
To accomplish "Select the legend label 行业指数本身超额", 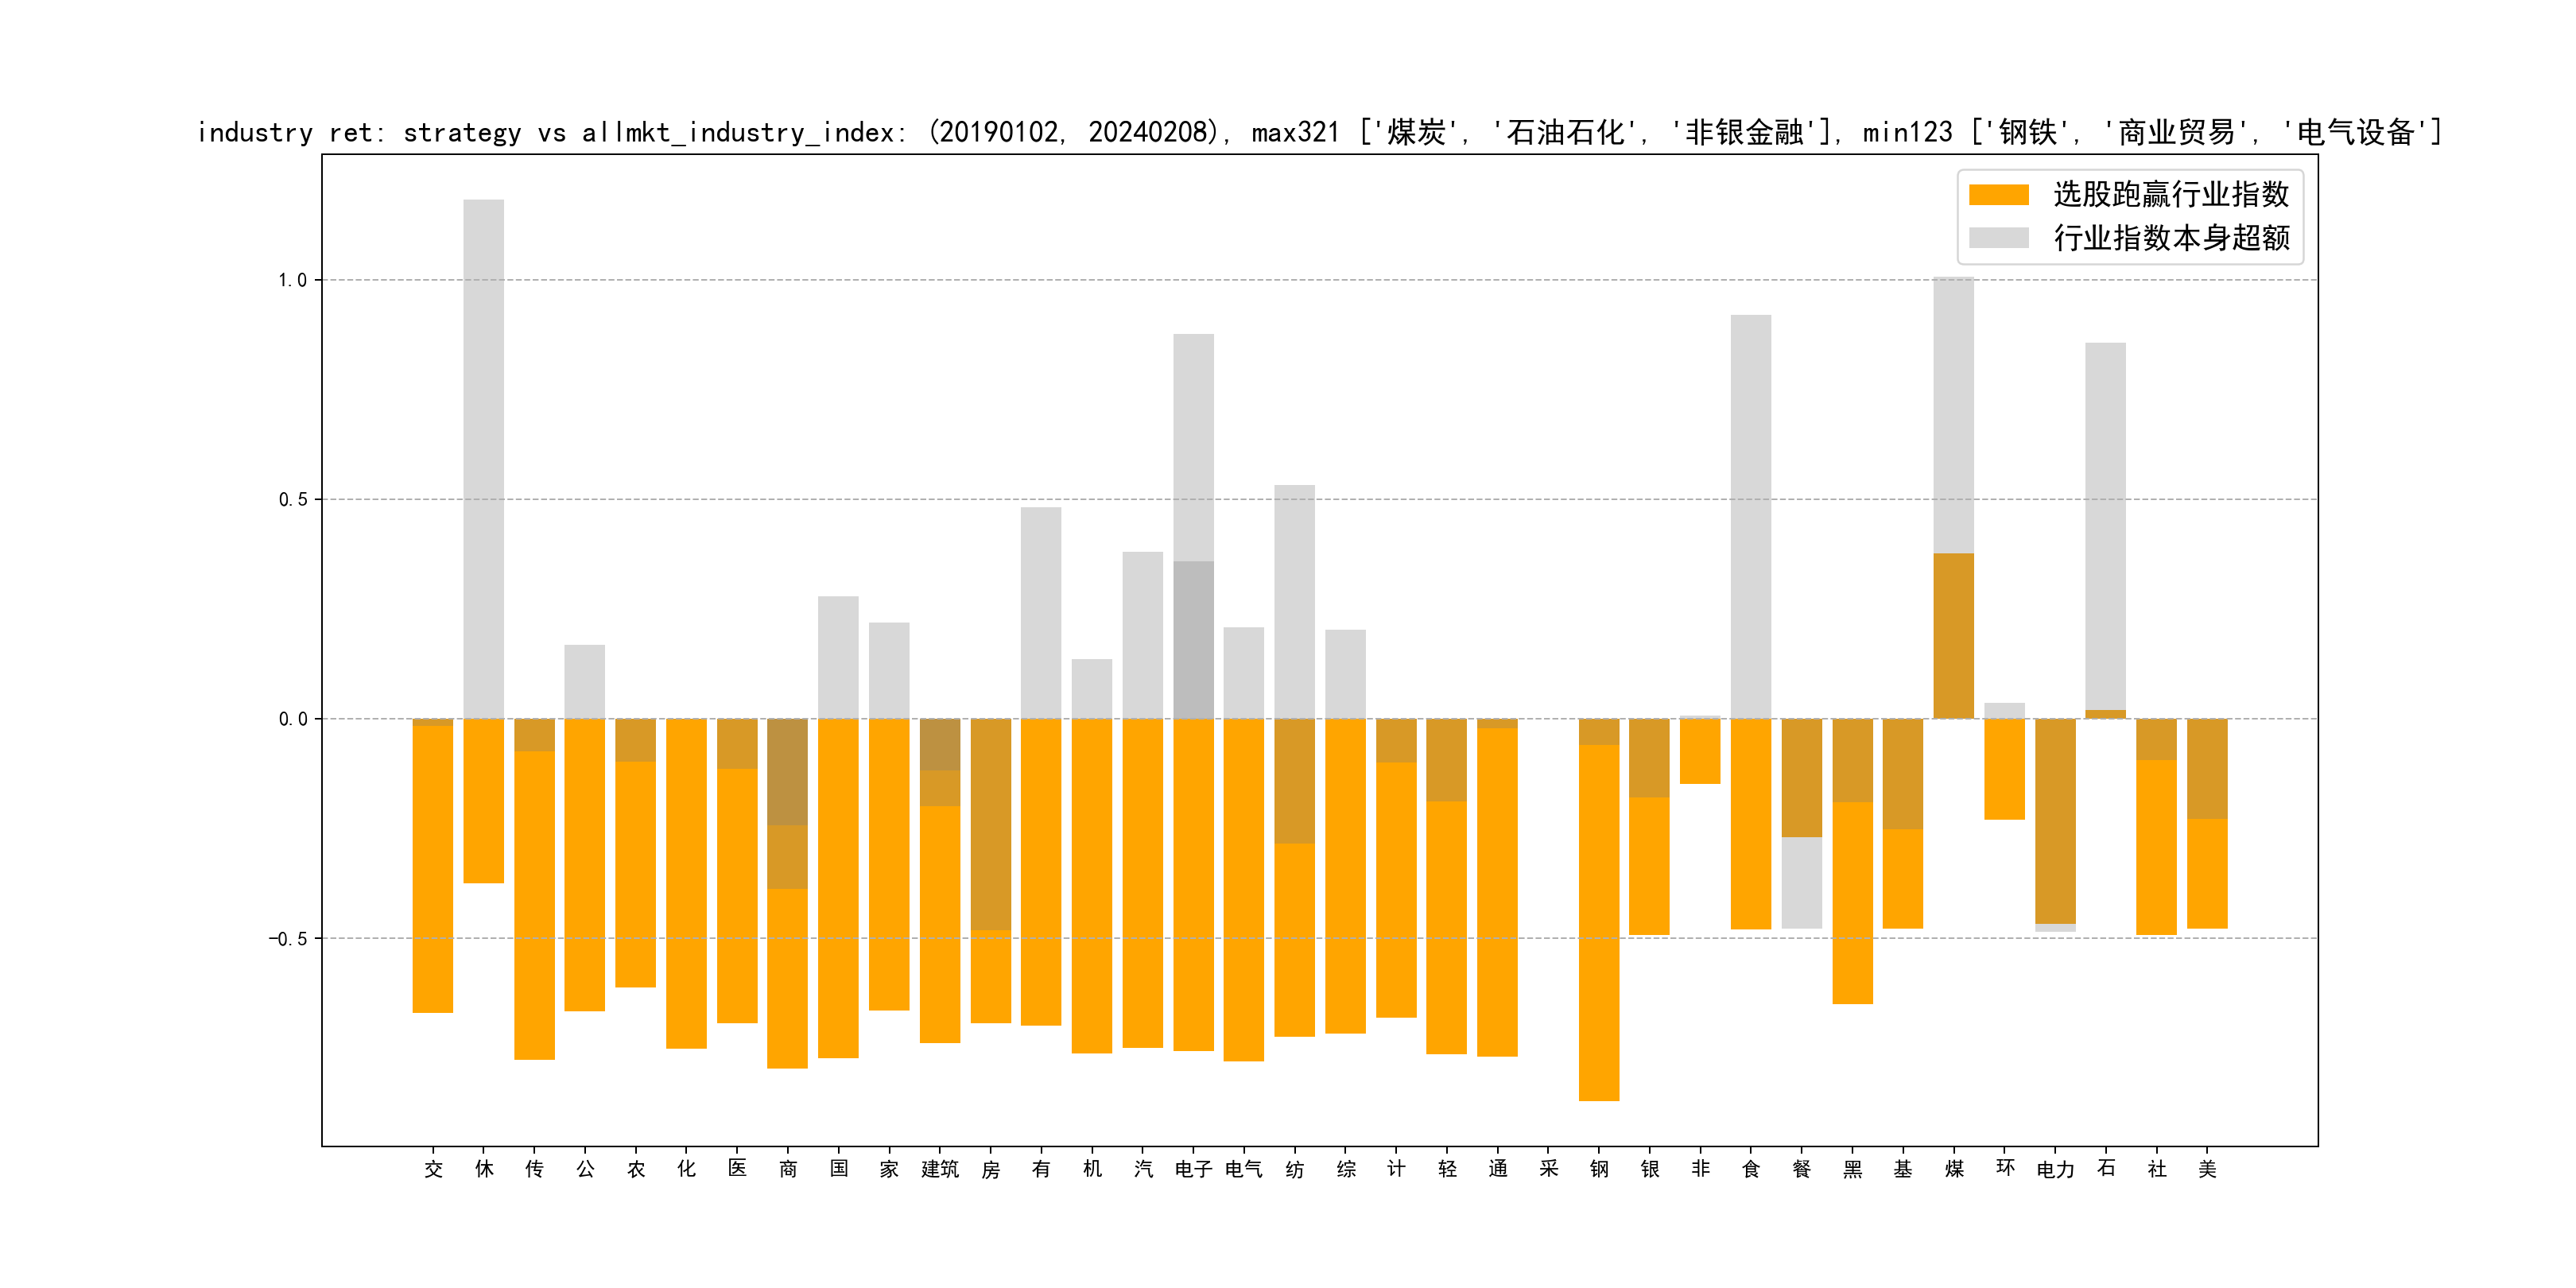I will click(2171, 238).
